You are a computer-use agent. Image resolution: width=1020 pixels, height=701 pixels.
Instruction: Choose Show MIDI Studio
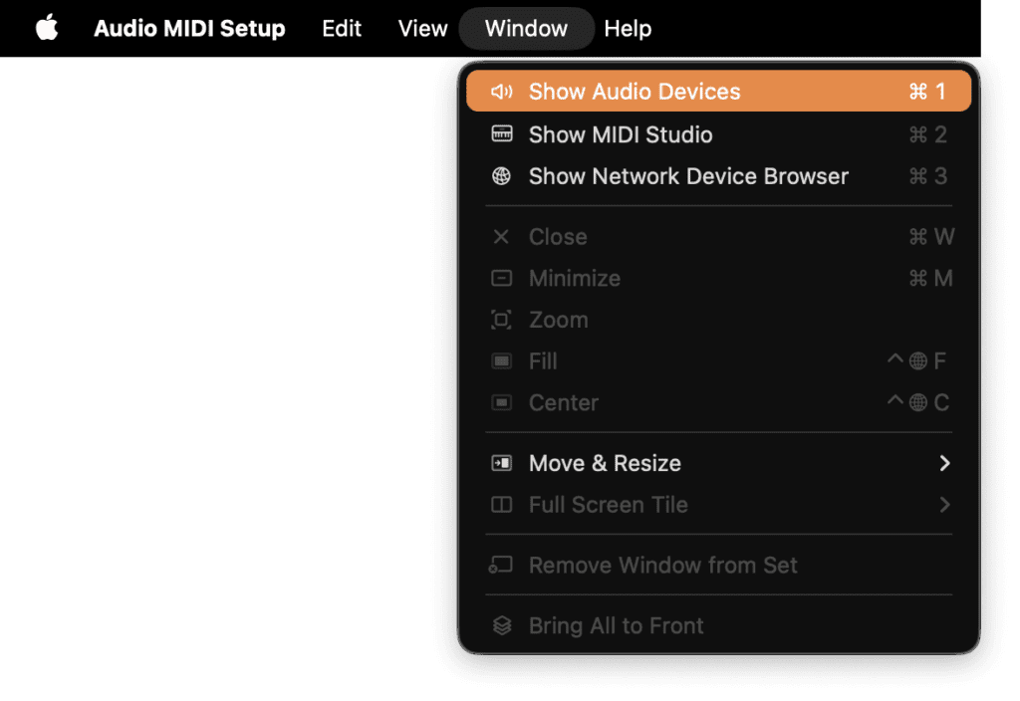point(620,134)
